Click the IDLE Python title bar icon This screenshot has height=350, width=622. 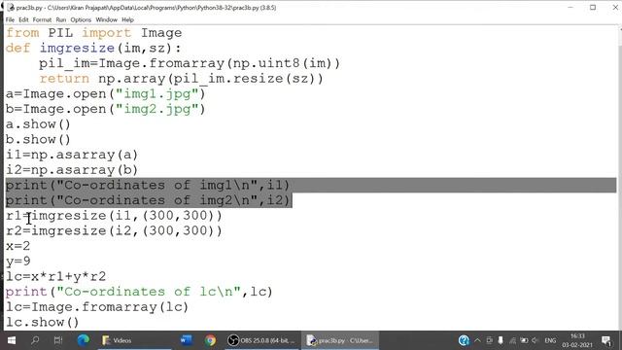pyautogui.click(x=11, y=8)
